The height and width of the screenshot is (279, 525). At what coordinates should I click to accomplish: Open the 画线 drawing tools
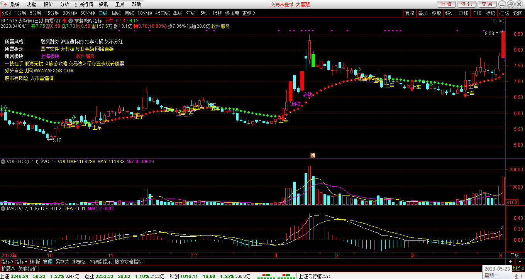click(463, 13)
